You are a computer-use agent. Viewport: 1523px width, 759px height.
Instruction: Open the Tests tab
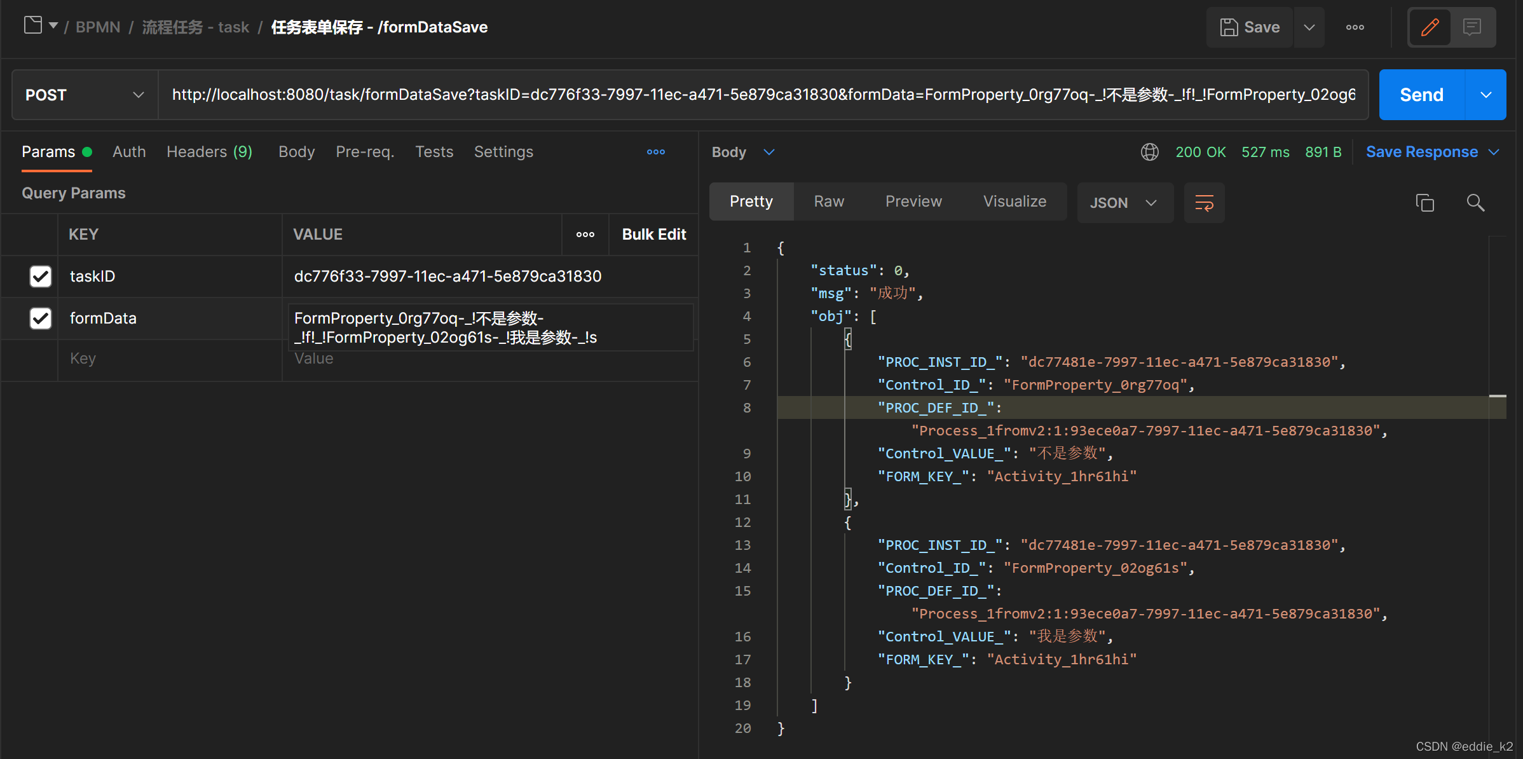[x=434, y=152]
